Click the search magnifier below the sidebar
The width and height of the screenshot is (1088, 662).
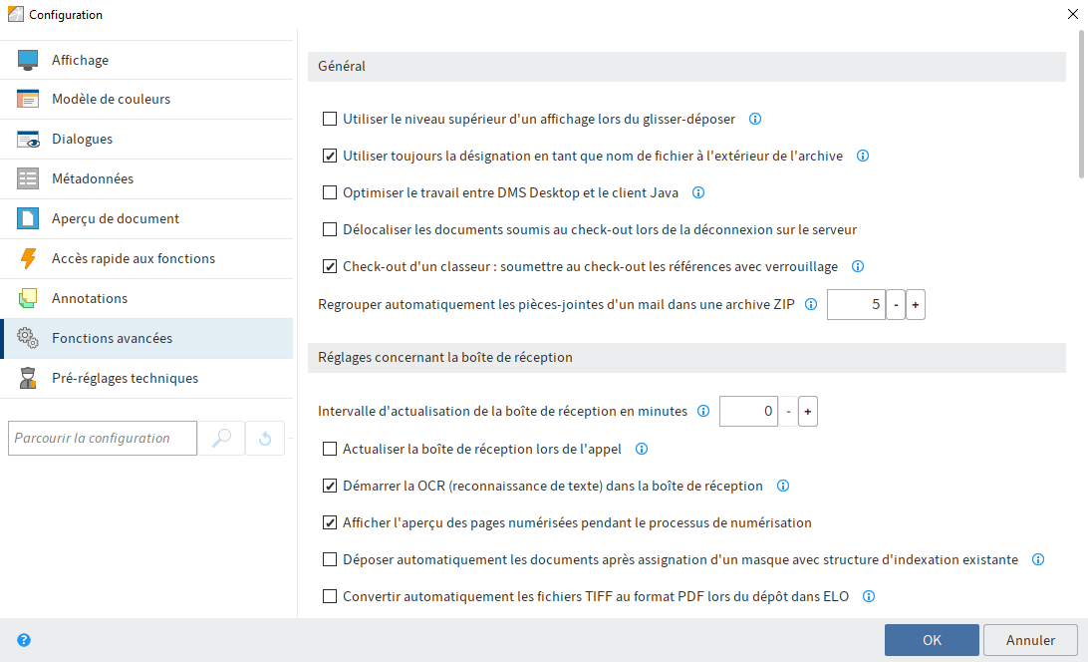pyautogui.click(x=220, y=438)
